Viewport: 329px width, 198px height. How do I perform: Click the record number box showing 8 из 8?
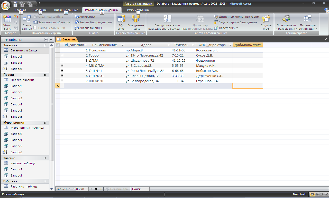[82, 189]
